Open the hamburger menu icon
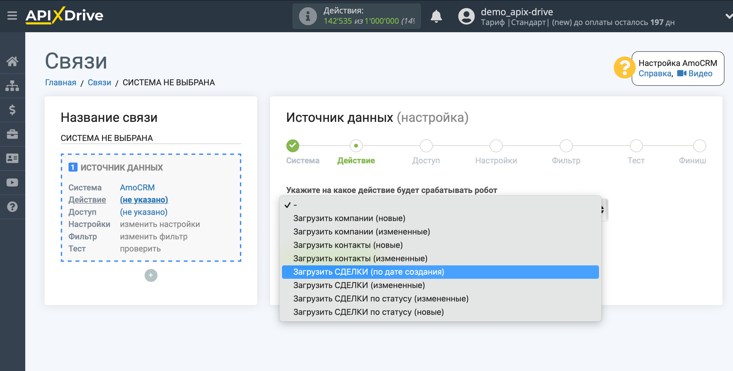The height and width of the screenshot is (371, 733). [12, 15]
